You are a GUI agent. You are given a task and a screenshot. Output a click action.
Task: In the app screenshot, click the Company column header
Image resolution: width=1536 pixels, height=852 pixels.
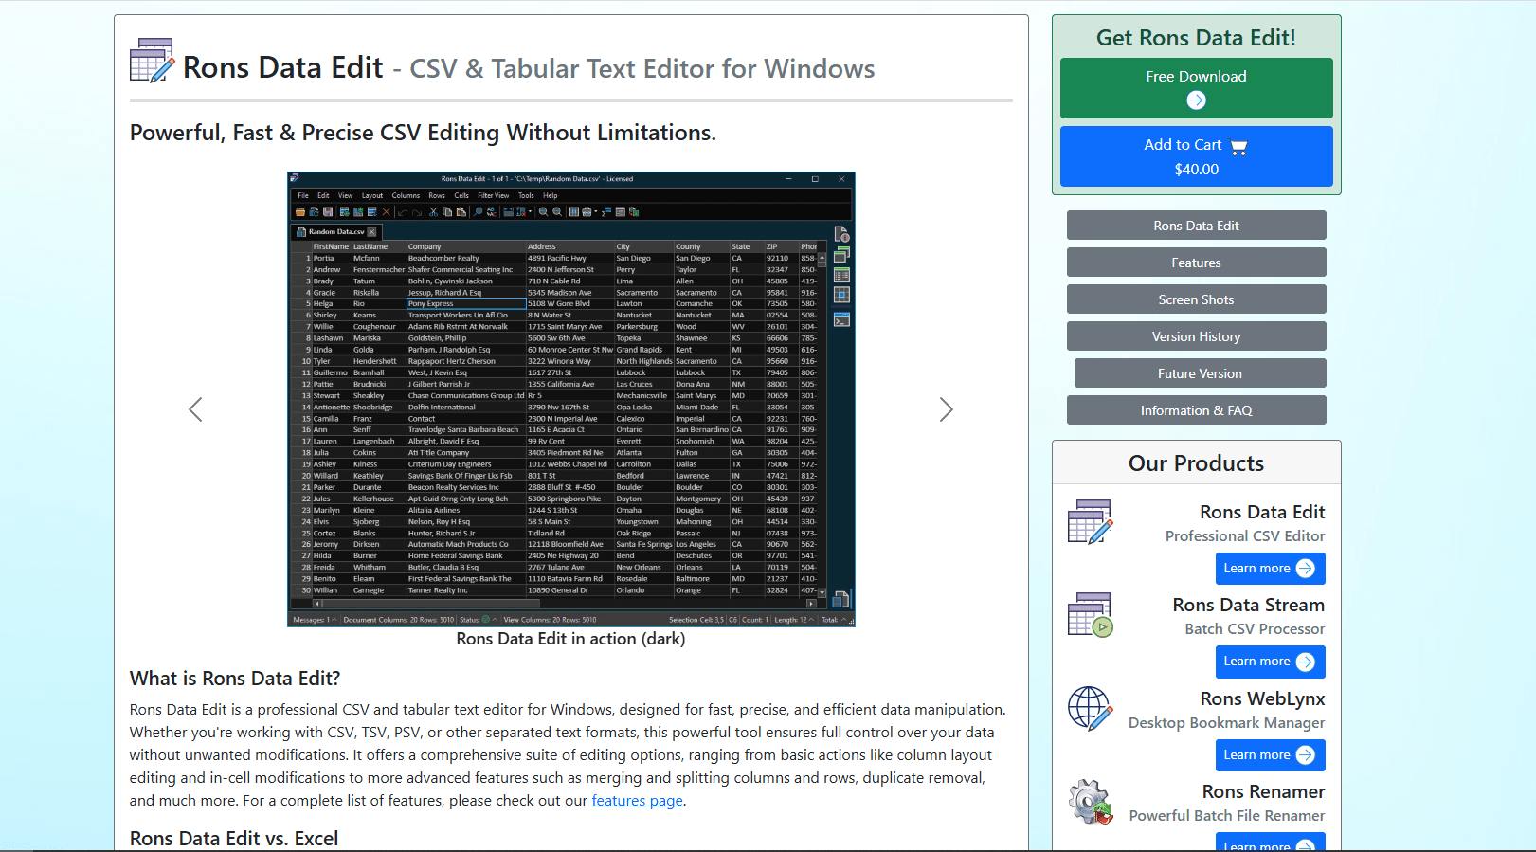(466, 246)
